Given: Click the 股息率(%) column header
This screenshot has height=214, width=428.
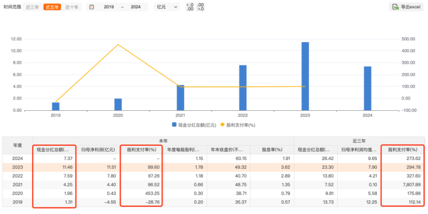Looking at the screenshot, I should tap(272, 150).
